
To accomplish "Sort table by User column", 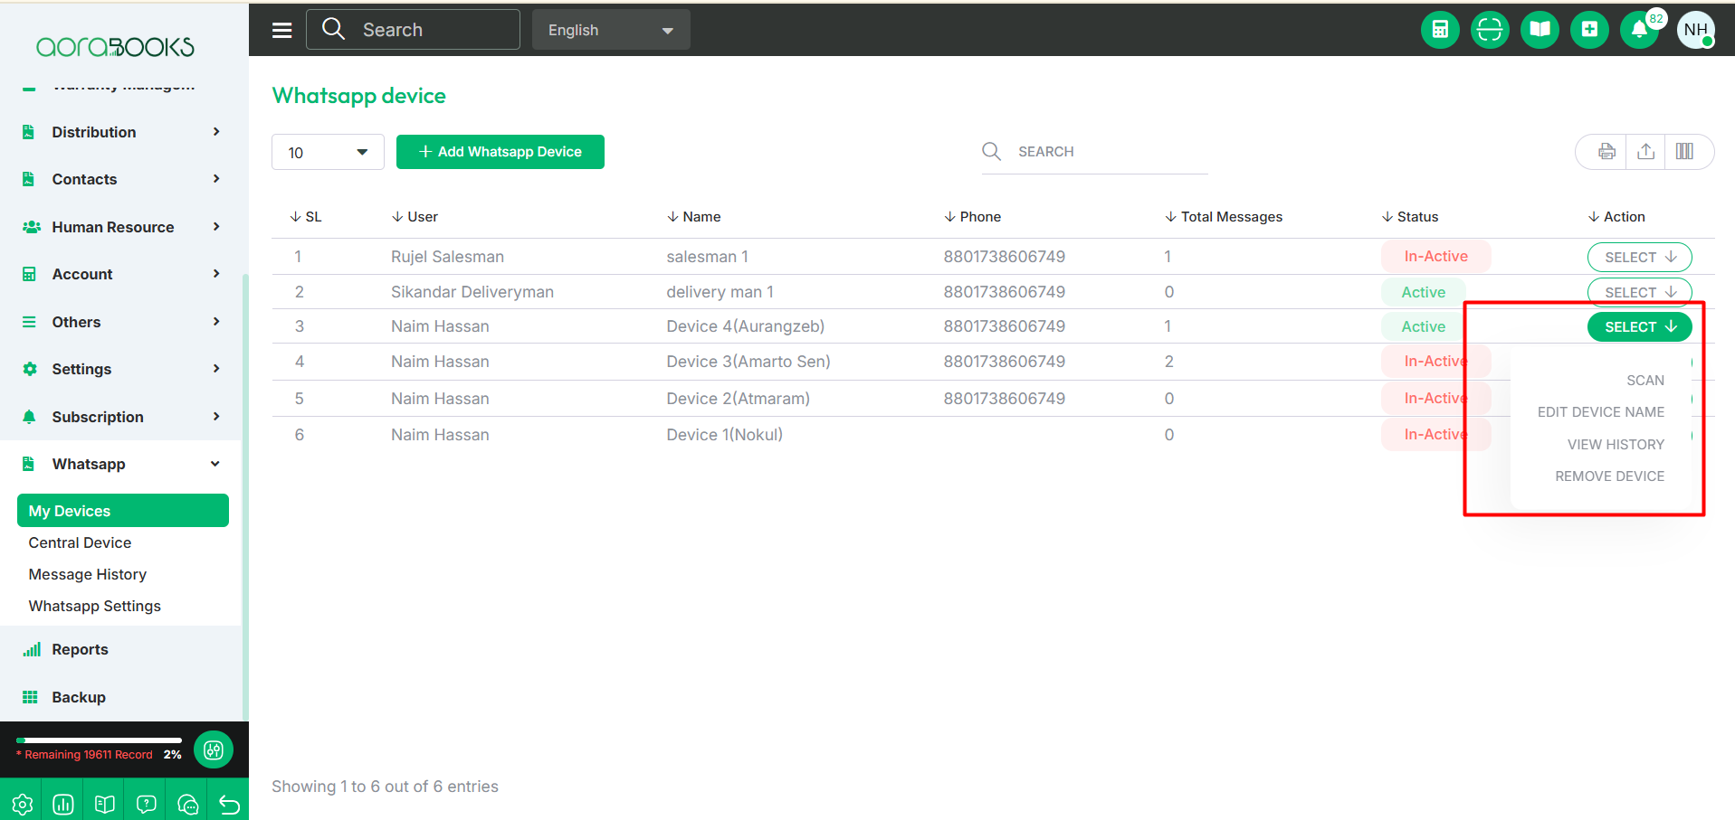I will [x=415, y=217].
